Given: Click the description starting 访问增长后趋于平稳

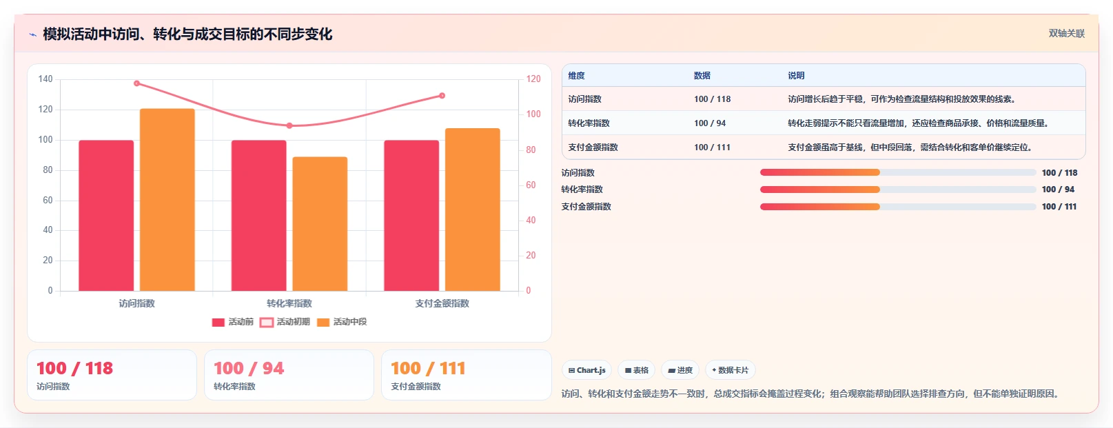Looking at the screenshot, I should coord(903,99).
